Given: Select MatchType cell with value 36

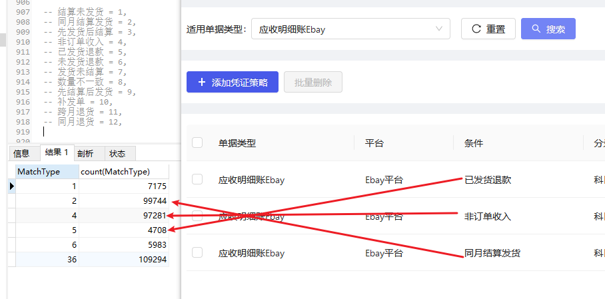Looking at the screenshot, I should (x=47, y=260).
